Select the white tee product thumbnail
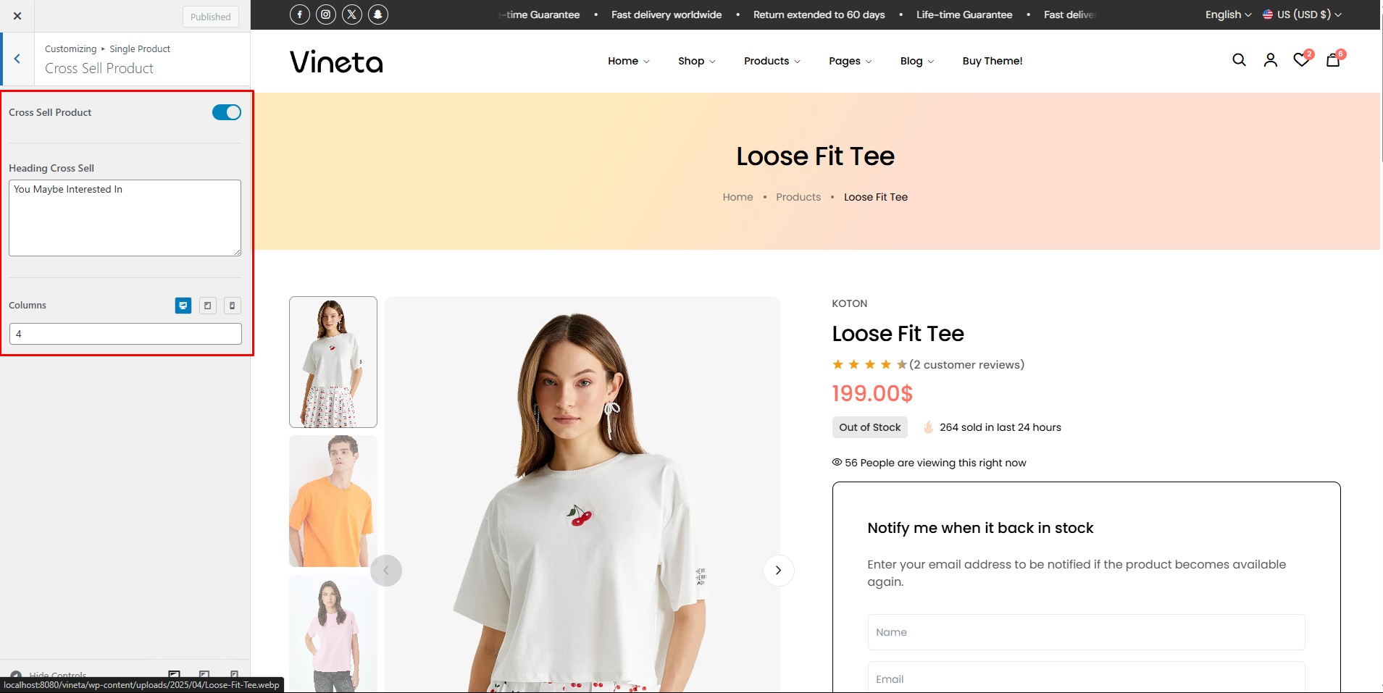The width and height of the screenshot is (1383, 693). pos(333,362)
